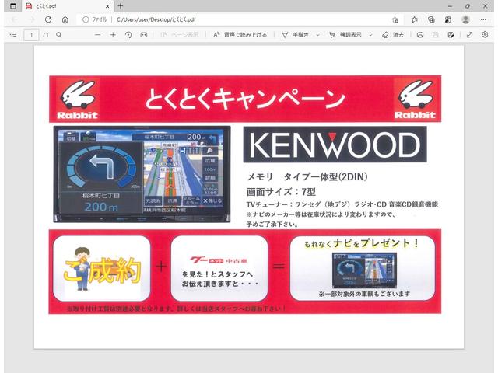The width and height of the screenshot is (498, 373).
Task: Zoom out of the PDF
Action: point(98,34)
